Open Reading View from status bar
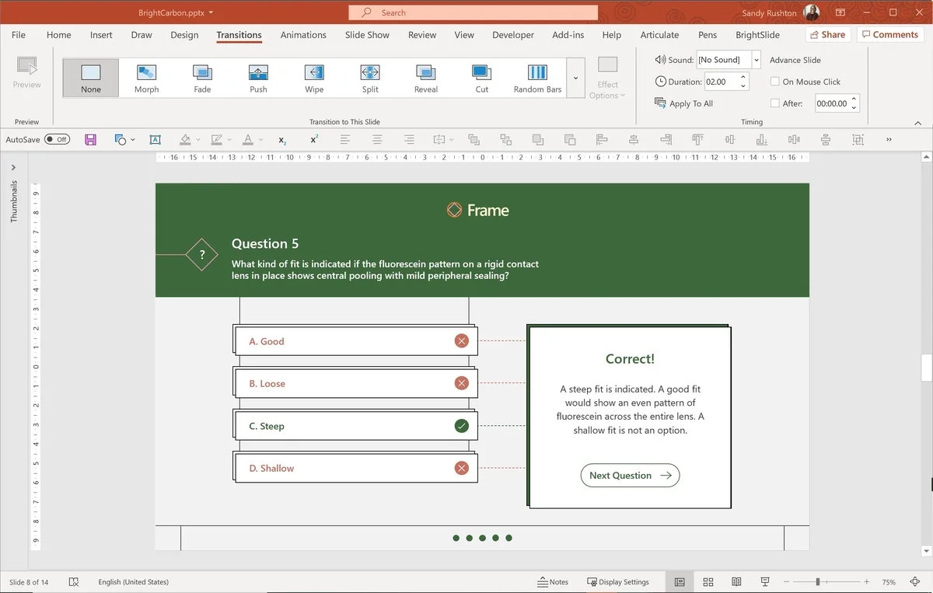This screenshot has height=593, width=933. tap(736, 581)
